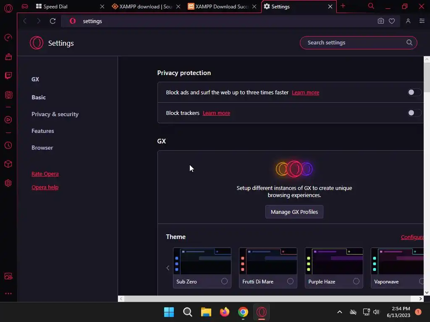This screenshot has width=430, height=322.
Task: Enable Block trackers toggle
Action: [414, 113]
